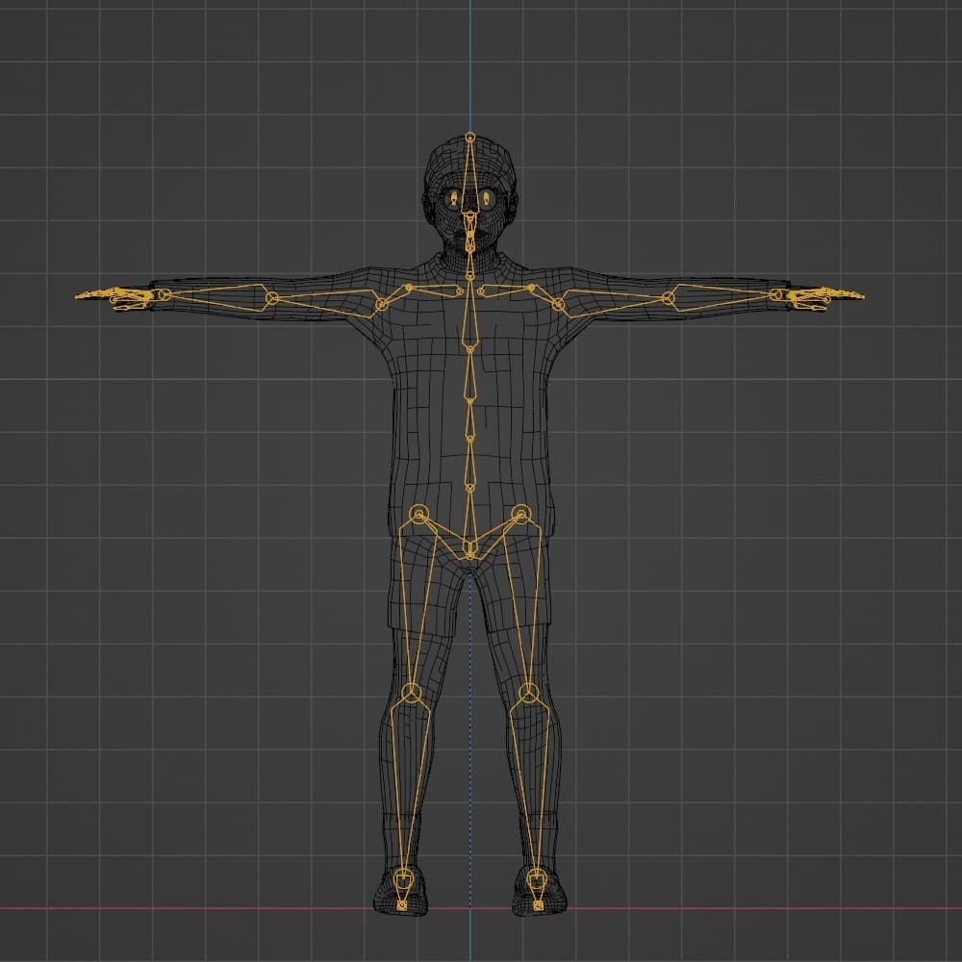Click character's right wrist joint
The height and width of the screenshot is (962, 962).
[x=163, y=295]
